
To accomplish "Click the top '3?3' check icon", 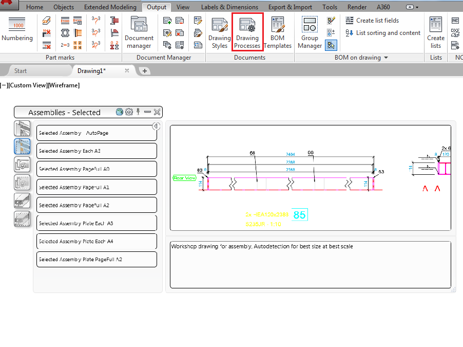I will pos(95,21).
